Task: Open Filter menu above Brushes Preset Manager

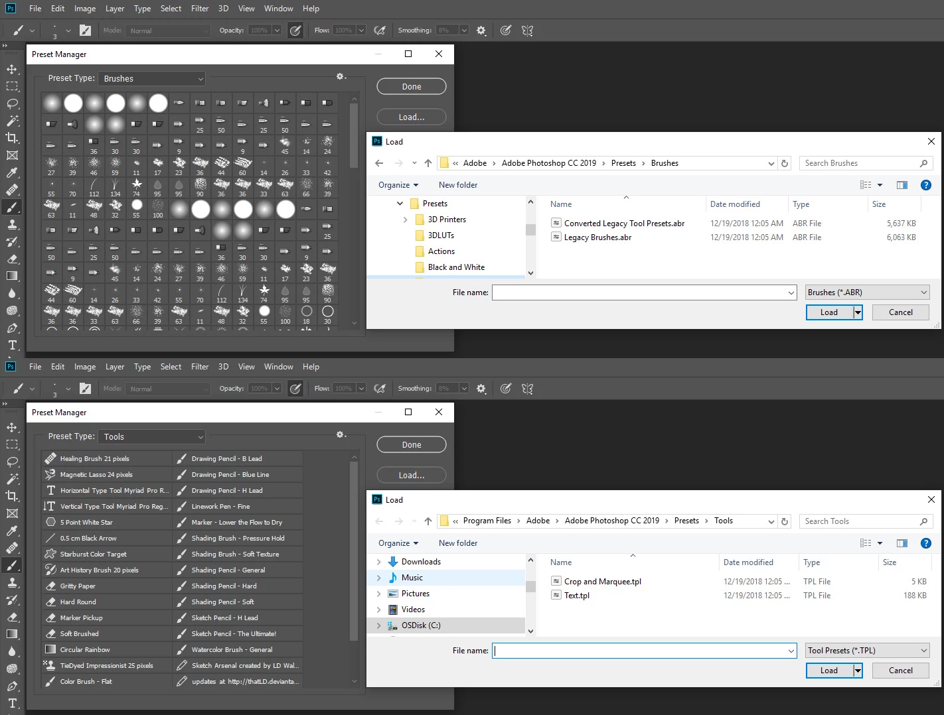Action: coord(200,9)
